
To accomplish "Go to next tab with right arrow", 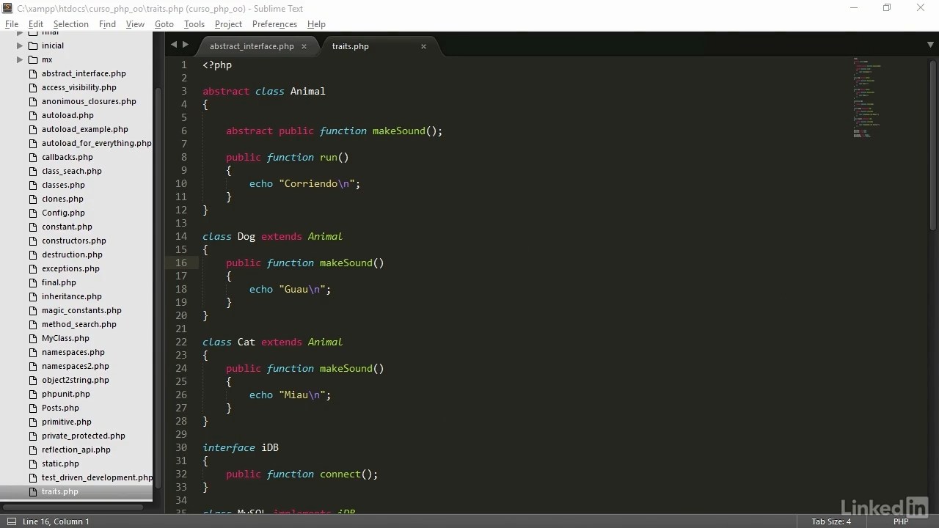I will click(x=185, y=45).
